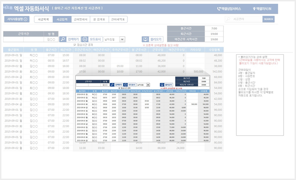Click the SEARCH button
The height and width of the screenshot is (180, 296).
pos(268,19)
